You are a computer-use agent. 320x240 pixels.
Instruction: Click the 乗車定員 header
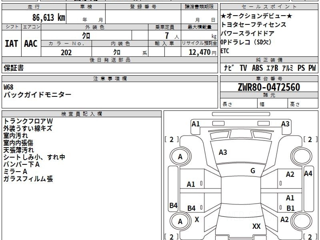[165, 27]
